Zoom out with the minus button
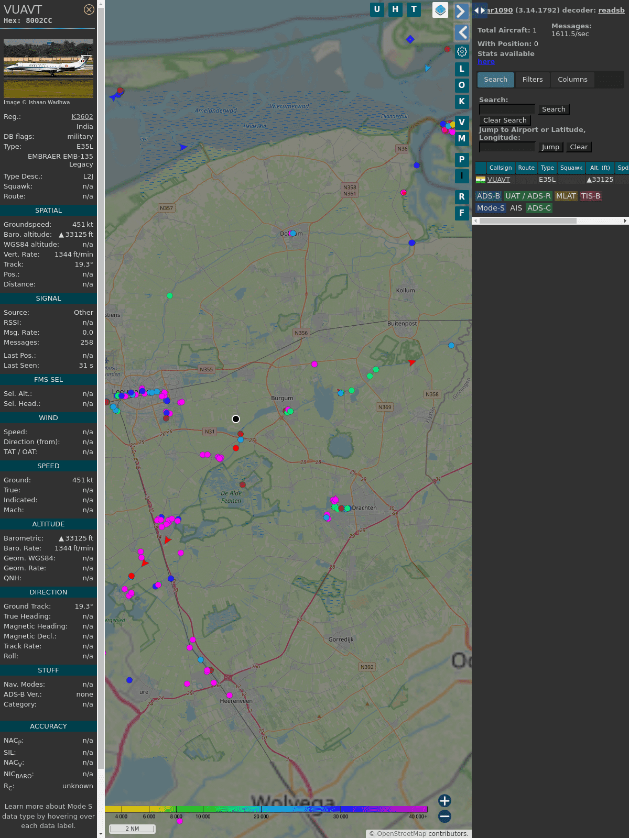 pos(444,816)
